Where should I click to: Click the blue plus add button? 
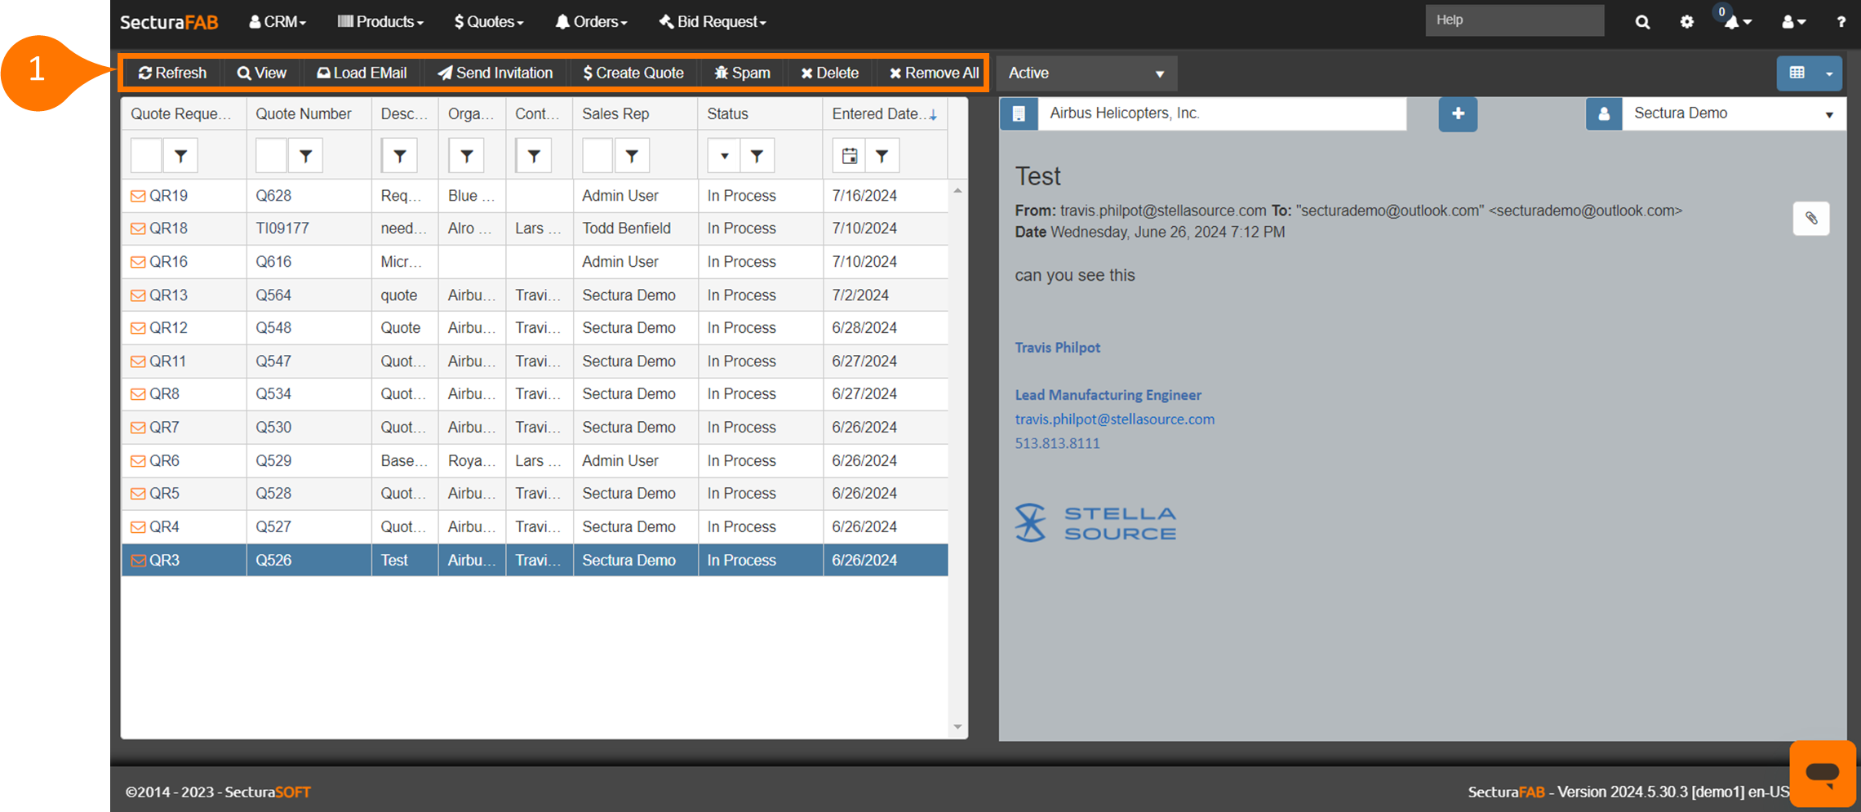tap(1458, 113)
